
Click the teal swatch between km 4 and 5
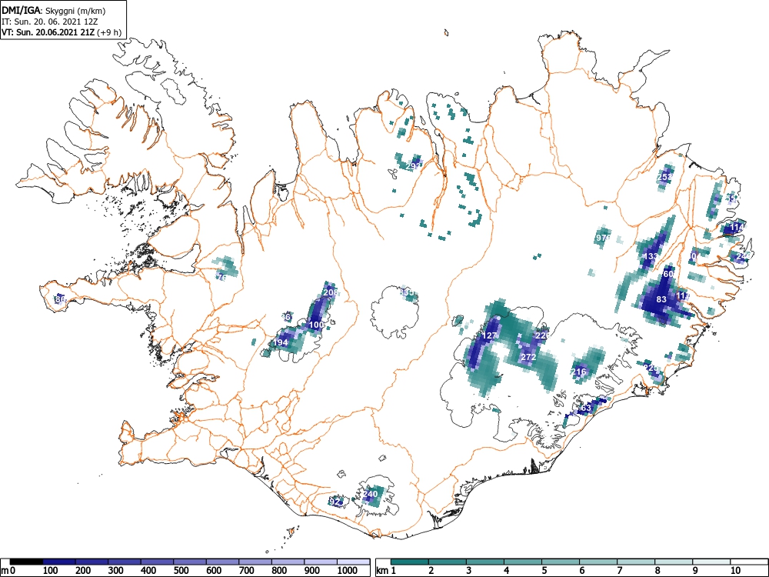(x=523, y=562)
